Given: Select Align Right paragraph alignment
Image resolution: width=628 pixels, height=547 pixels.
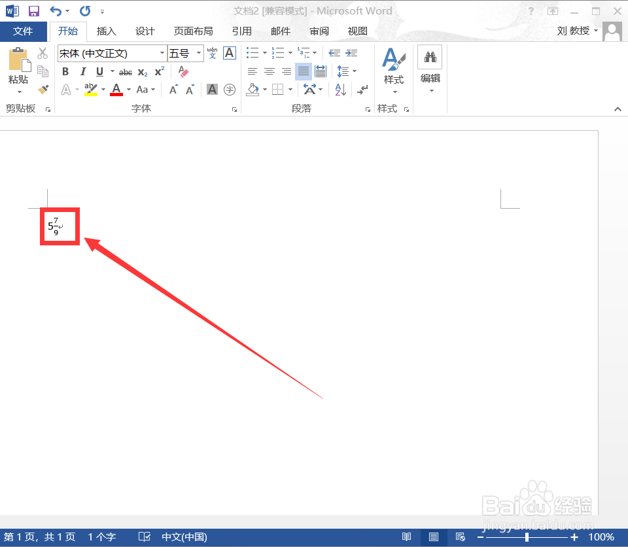Looking at the screenshot, I should coord(287,71).
